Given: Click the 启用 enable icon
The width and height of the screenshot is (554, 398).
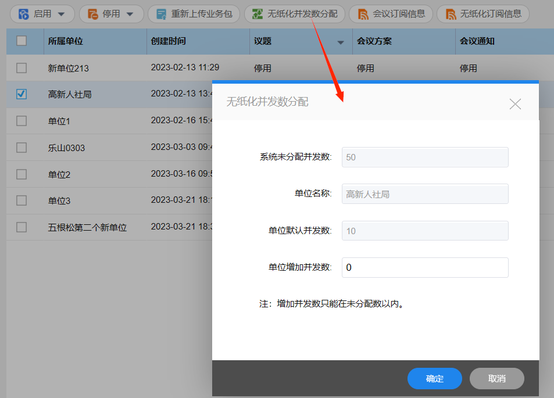Looking at the screenshot, I should coord(24,14).
